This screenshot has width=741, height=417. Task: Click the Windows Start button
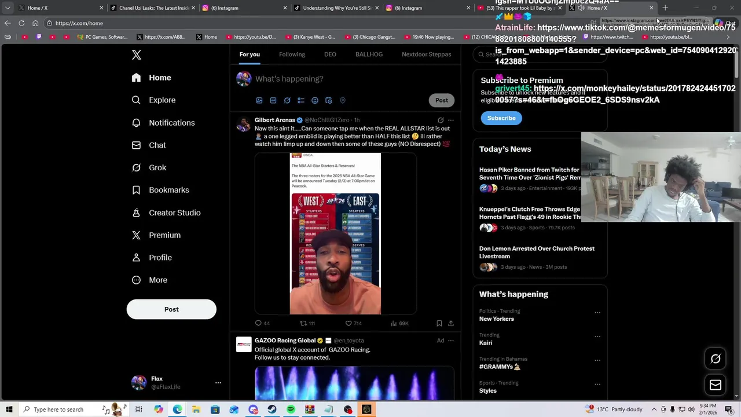[9, 409]
